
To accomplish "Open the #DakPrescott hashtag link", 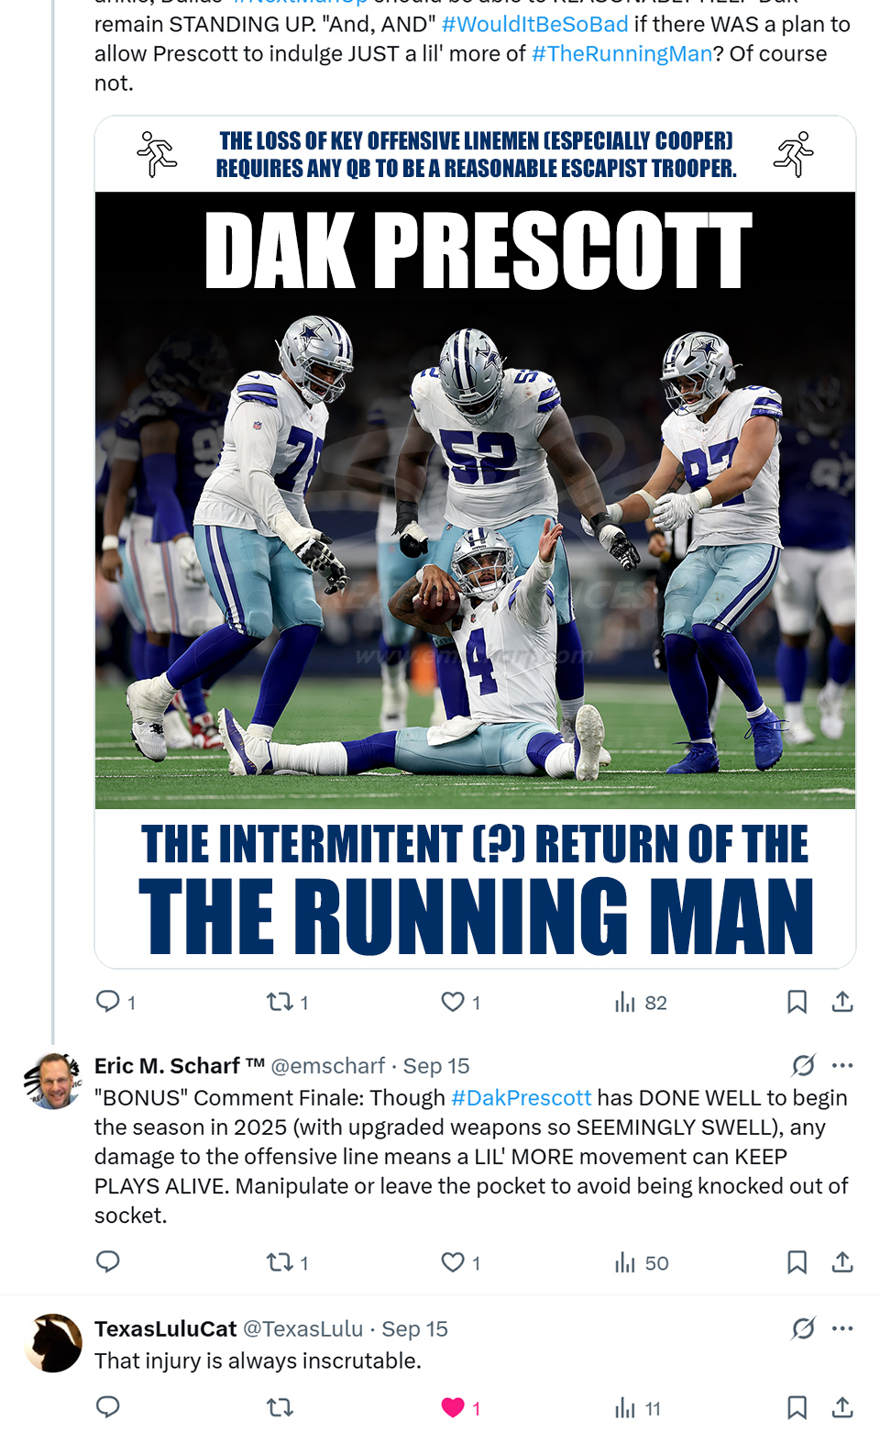I will (x=521, y=1098).
